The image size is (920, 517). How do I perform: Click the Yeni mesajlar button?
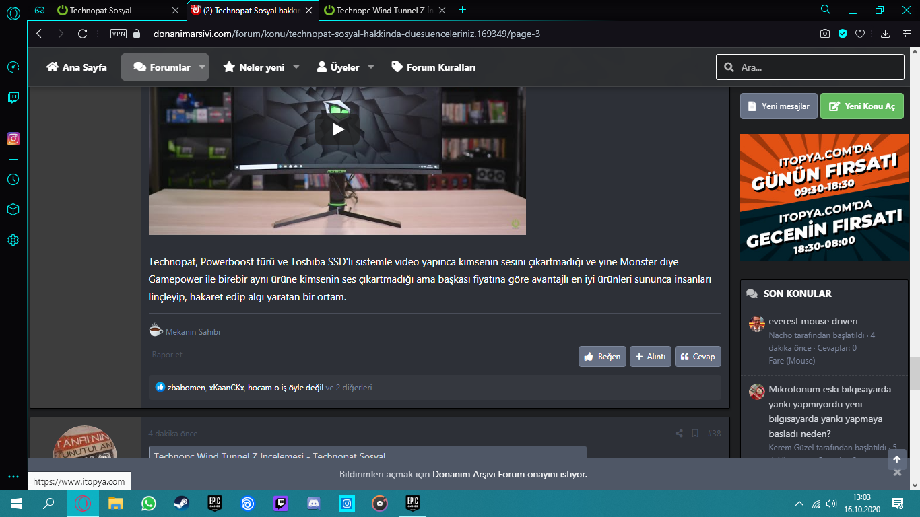pyautogui.click(x=779, y=106)
